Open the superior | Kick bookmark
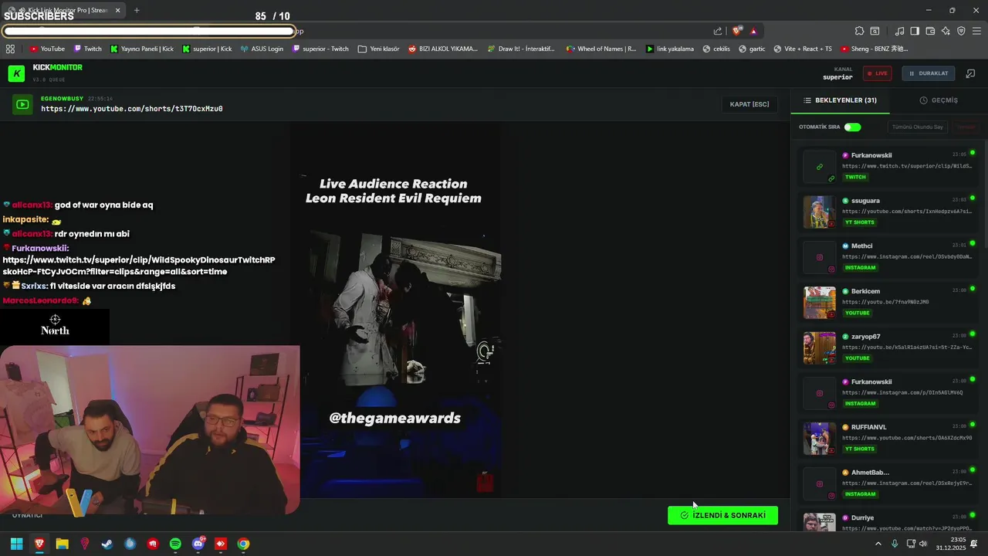The image size is (988, 556). [x=207, y=49]
